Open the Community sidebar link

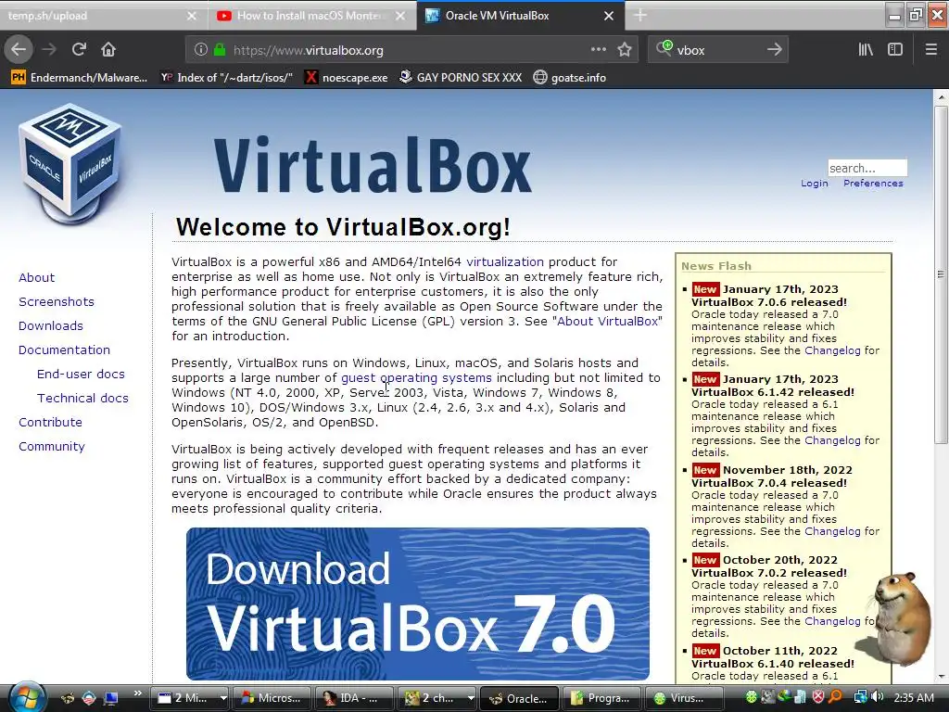coord(52,447)
